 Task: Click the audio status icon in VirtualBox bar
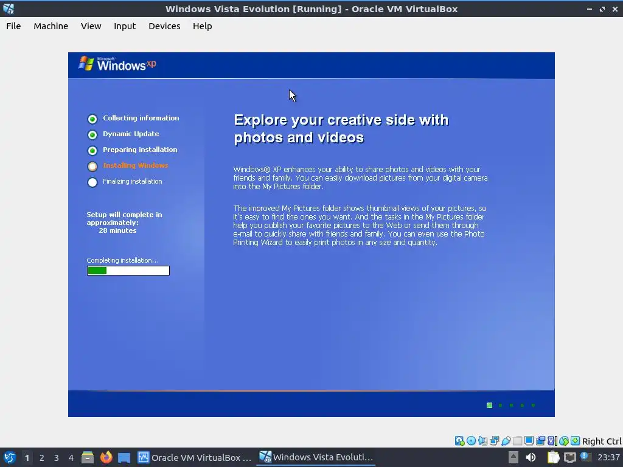[482, 441]
